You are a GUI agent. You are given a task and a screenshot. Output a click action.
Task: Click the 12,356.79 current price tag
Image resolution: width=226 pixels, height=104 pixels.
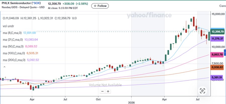click(x=217, y=32)
